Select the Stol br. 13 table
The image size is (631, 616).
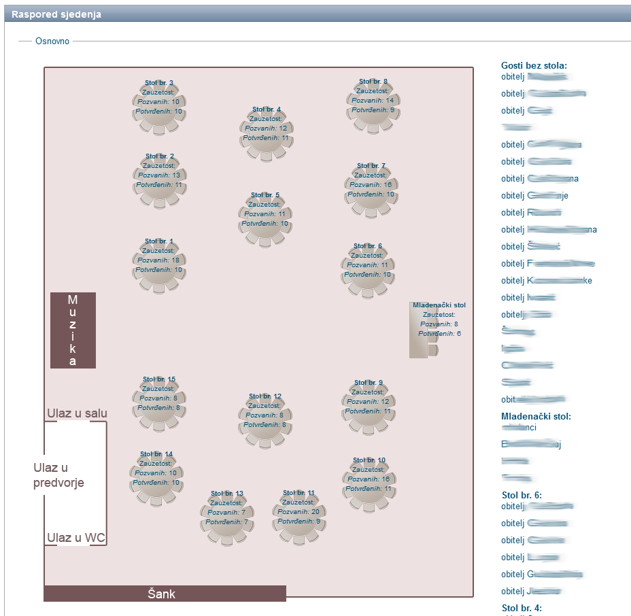pos(227,517)
